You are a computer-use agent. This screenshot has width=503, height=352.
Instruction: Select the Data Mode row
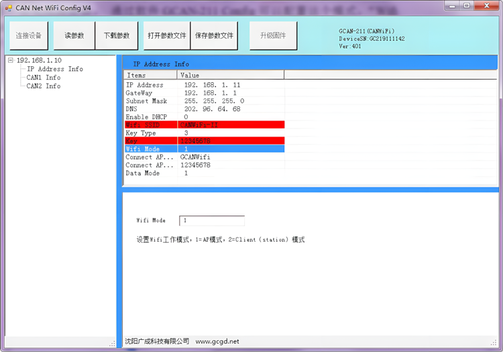pyautogui.click(x=142, y=173)
